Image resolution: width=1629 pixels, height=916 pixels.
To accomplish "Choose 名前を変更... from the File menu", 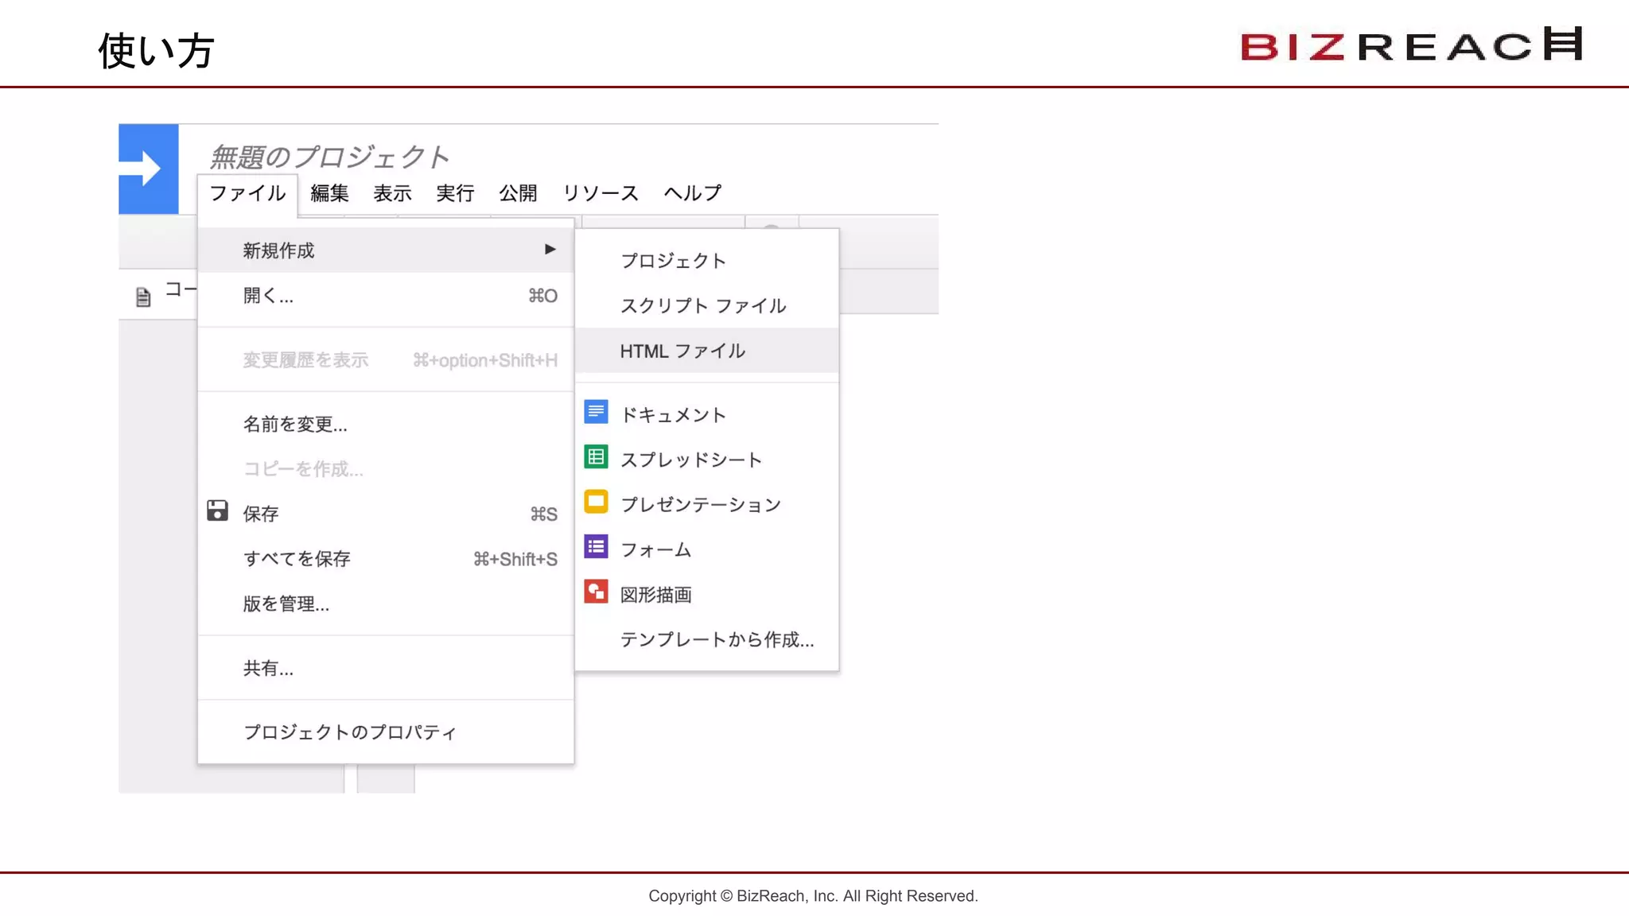I will pyautogui.click(x=295, y=425).
